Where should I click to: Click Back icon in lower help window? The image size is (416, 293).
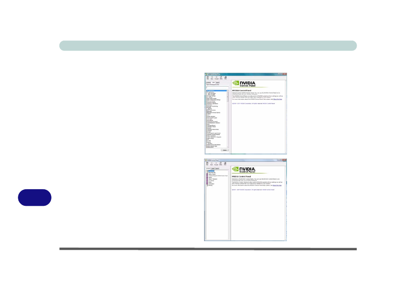coord(211,164)
